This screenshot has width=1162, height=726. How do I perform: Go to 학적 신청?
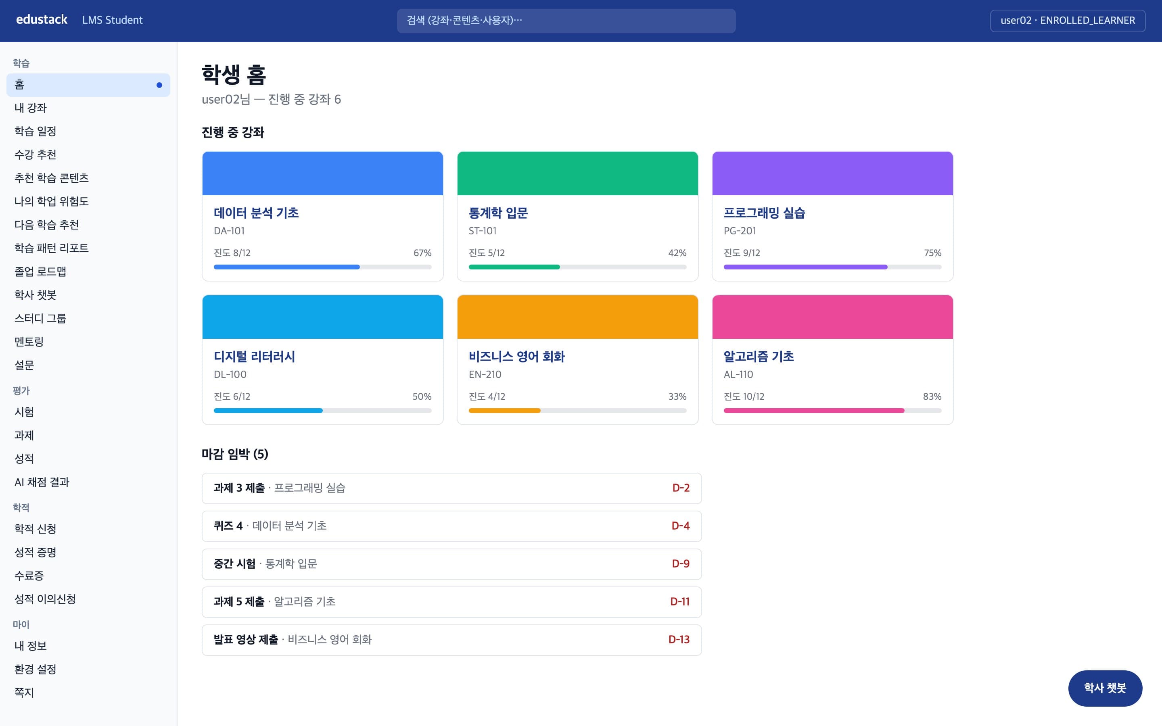point(88,529)
